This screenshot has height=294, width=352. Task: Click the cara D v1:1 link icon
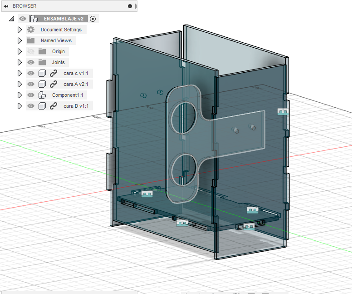point(54,106)
